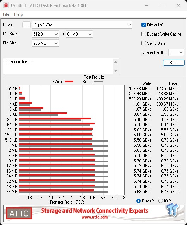Start the benchmark with the Start button
187x225 pixels.
click(174, 63)
